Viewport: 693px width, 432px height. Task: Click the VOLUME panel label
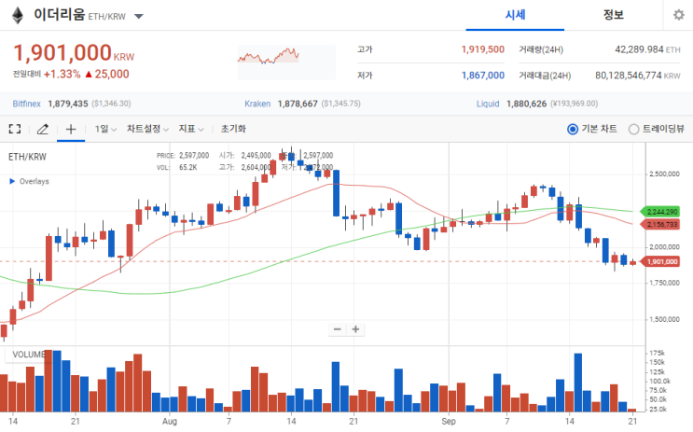pyautogui.click(x=28, y=355)
